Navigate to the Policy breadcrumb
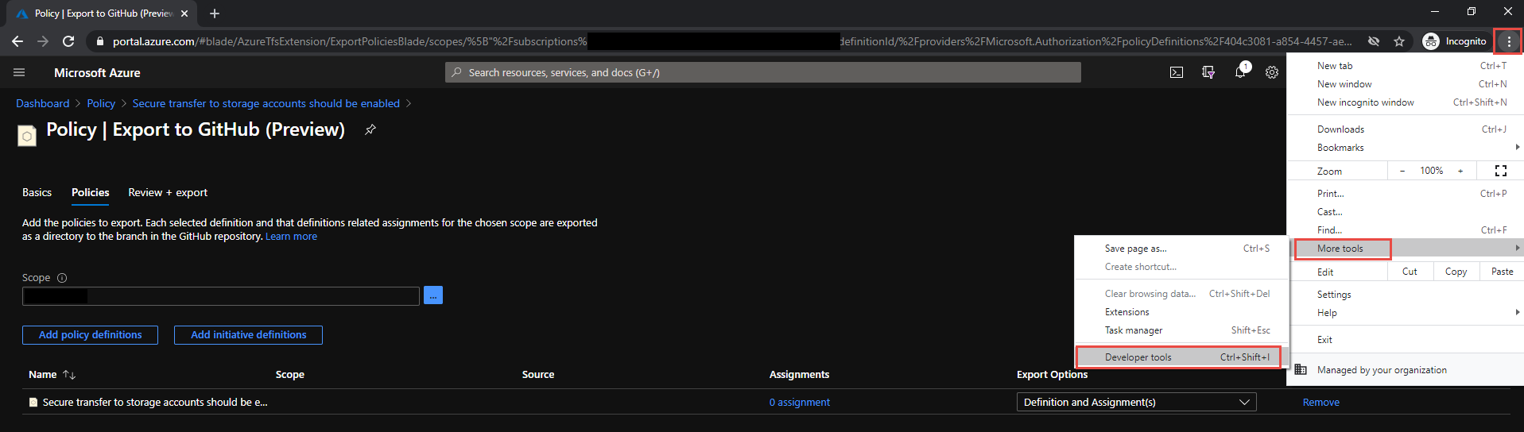The width and height of the screenshot is (1524, 432). pyautogui.click(x=101, y=104)
